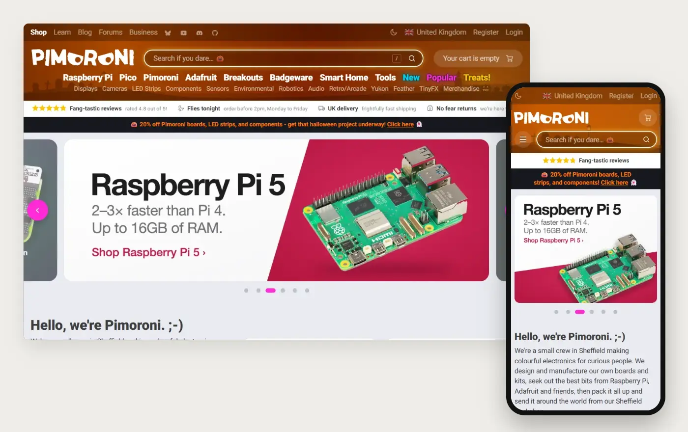Select the Shop tab in top bar
688x432 pixels.
38,32
